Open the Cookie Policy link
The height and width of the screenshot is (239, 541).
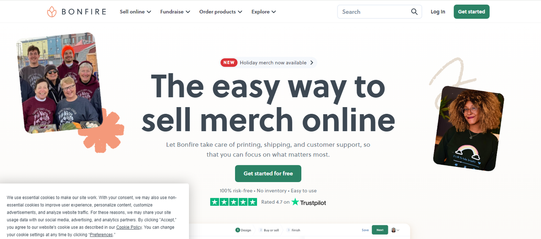click(x=129, y=227)
